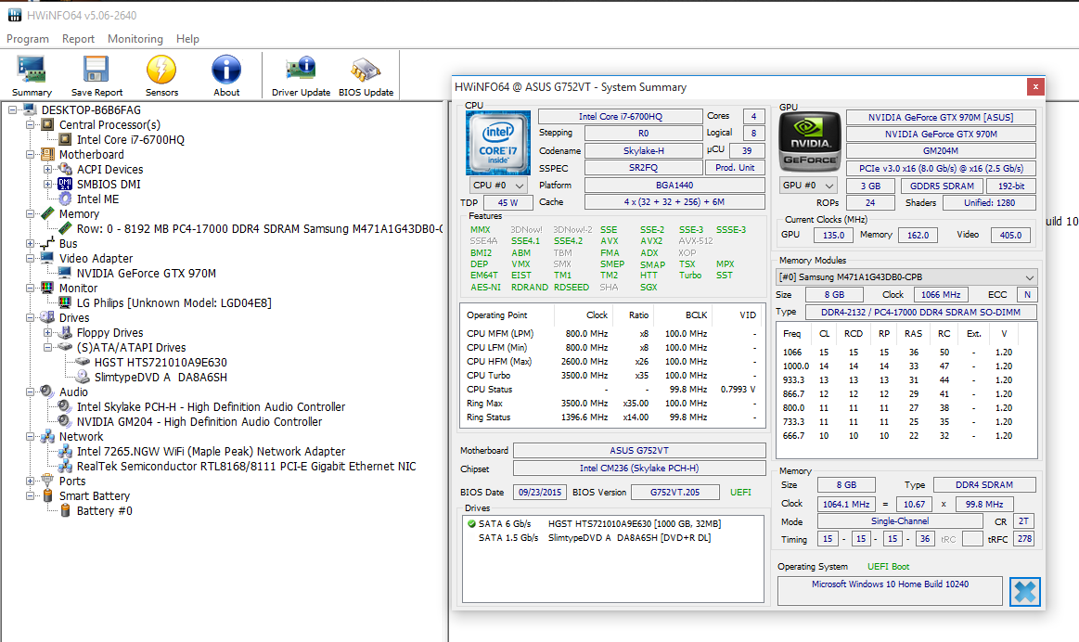This screenshot has width=1079, height=642.
Task: Click the ASUS G752VT motherboard field
Action: pos(639,450)
